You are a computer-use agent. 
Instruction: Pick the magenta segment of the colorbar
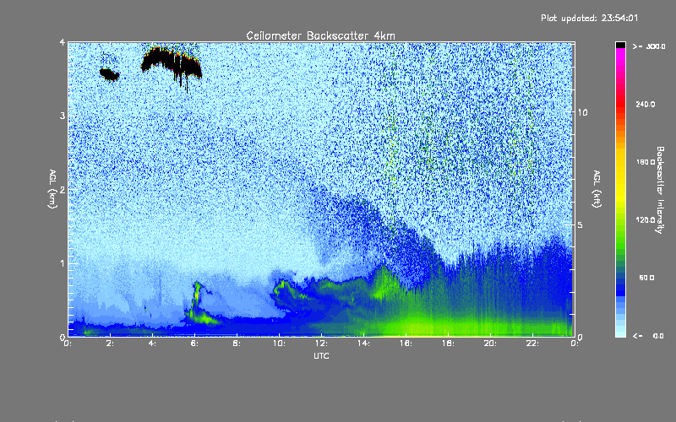620,56
